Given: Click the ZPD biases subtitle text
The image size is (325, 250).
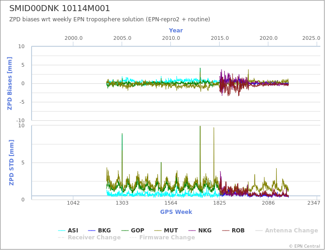Looking at the screenshot, I should 110,19.
